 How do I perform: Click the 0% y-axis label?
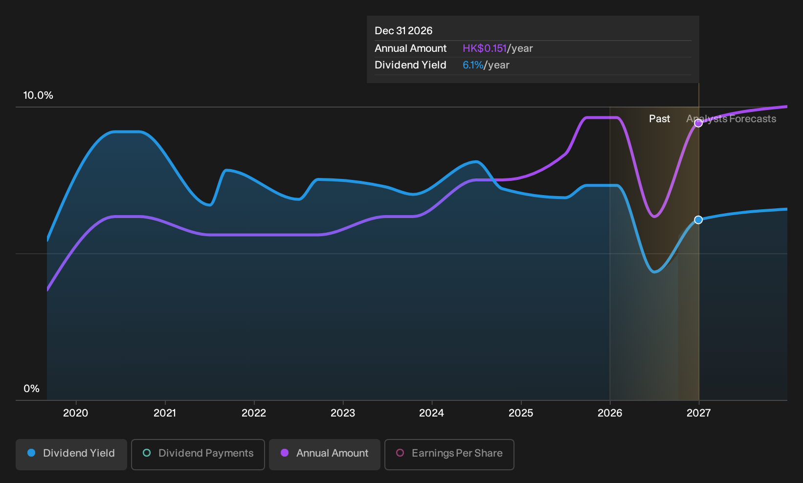(31, 389)
